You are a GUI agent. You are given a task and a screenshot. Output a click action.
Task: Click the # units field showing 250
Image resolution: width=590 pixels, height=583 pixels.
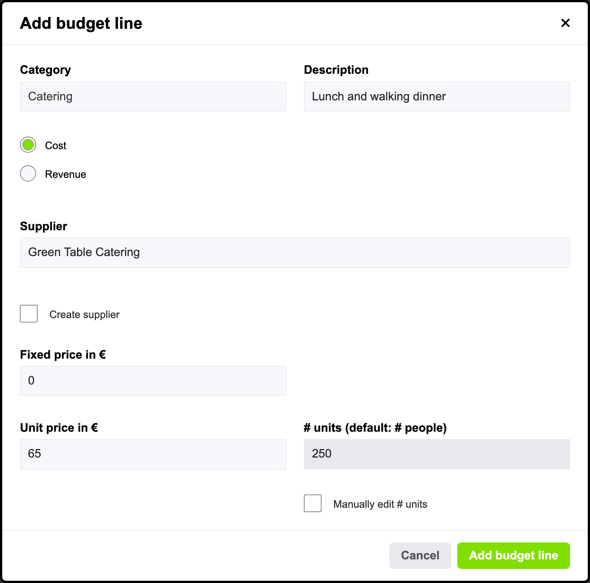tap(437, 454)
